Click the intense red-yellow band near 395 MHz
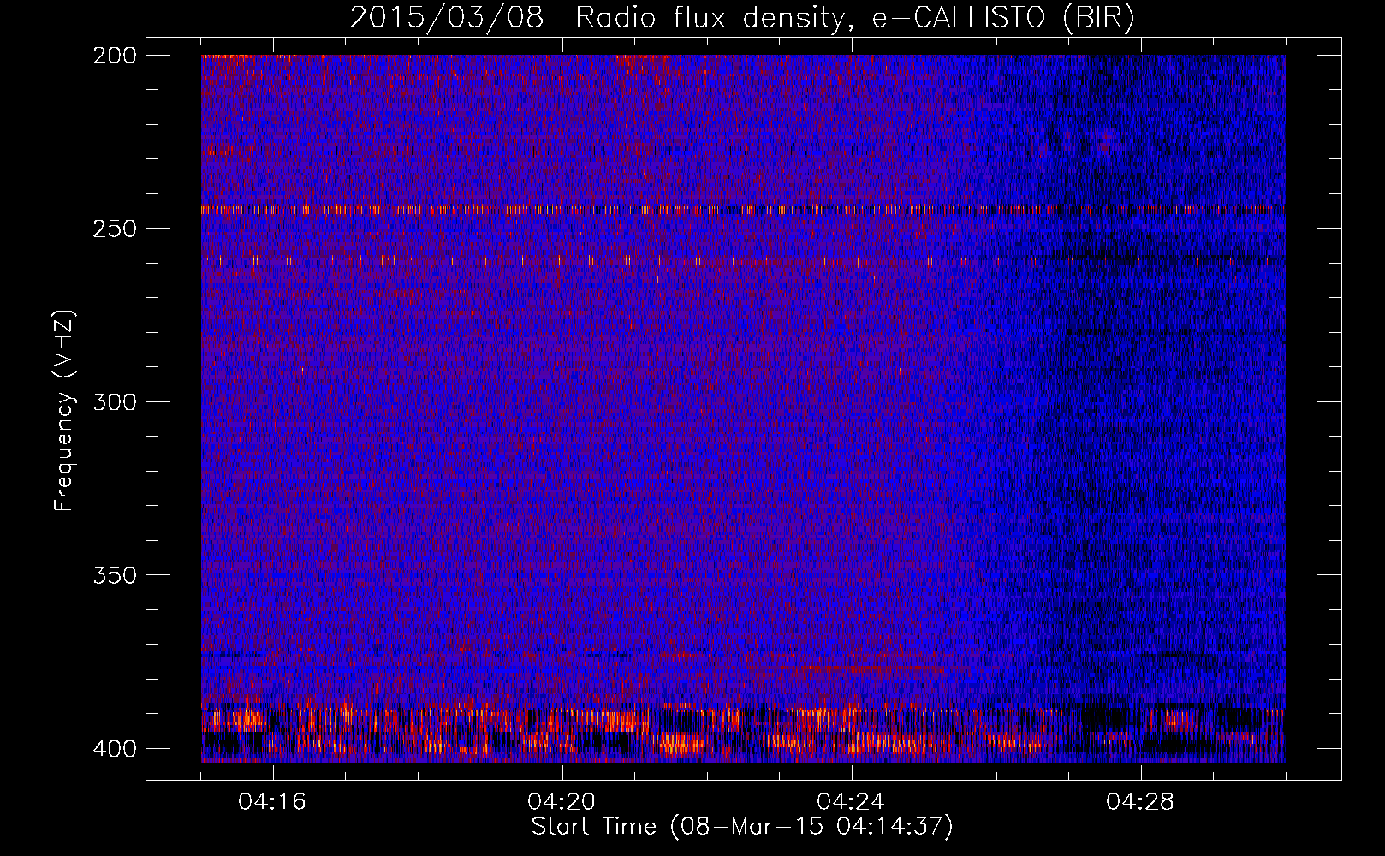 point(743,732)
